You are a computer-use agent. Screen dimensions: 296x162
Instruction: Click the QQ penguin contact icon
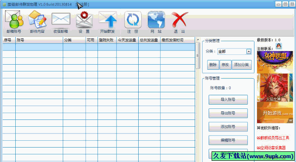coord(279,46)
